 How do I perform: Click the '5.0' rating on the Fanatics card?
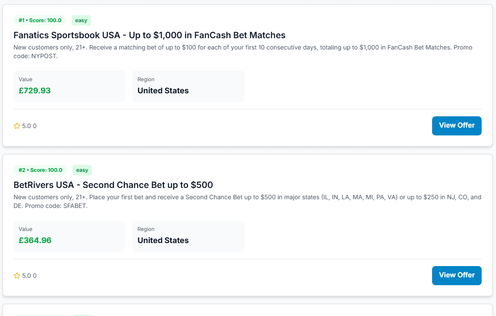pos(27,125)
